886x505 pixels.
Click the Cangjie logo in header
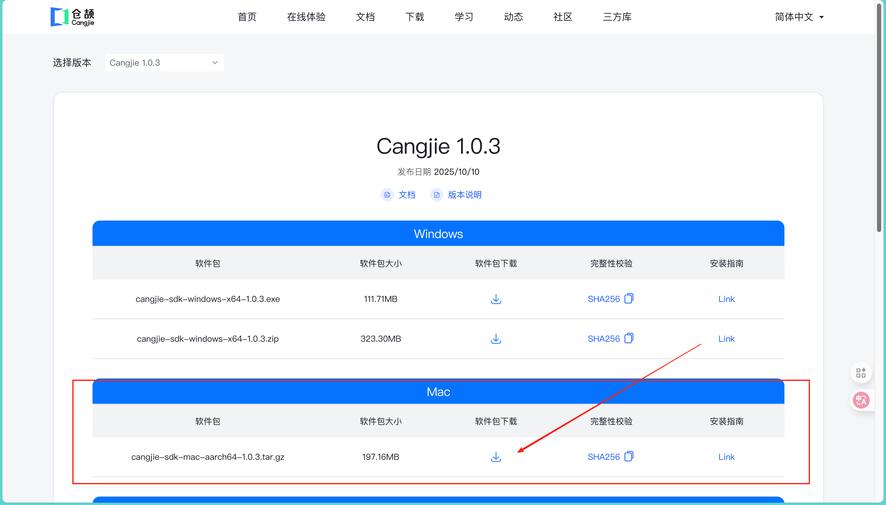coord(73,17)
